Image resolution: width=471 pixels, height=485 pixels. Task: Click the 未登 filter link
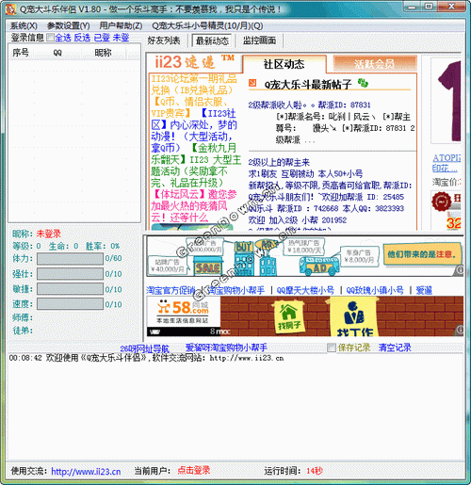[x=121, y=38]
